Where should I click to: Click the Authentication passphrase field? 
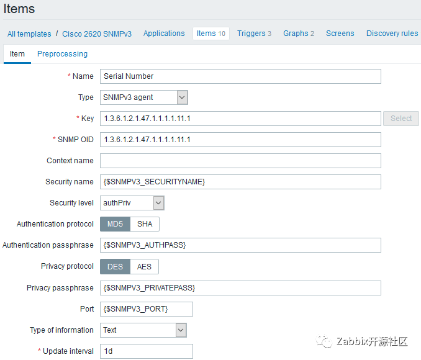click(x=240, y=245)
